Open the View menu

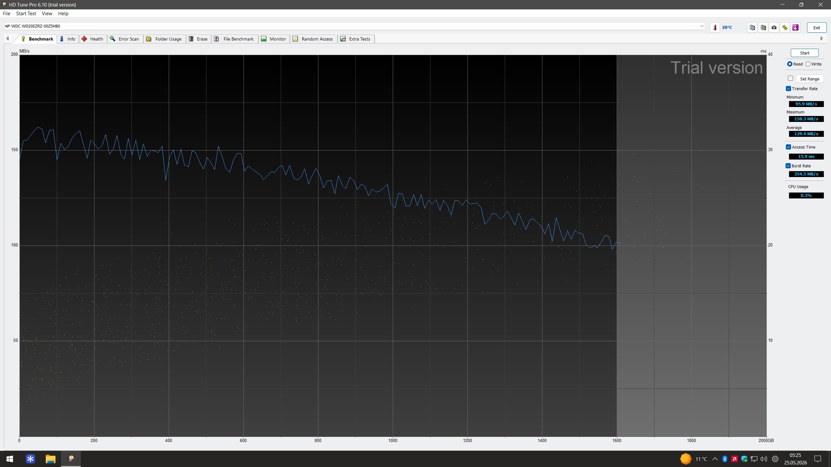(47, 14)
